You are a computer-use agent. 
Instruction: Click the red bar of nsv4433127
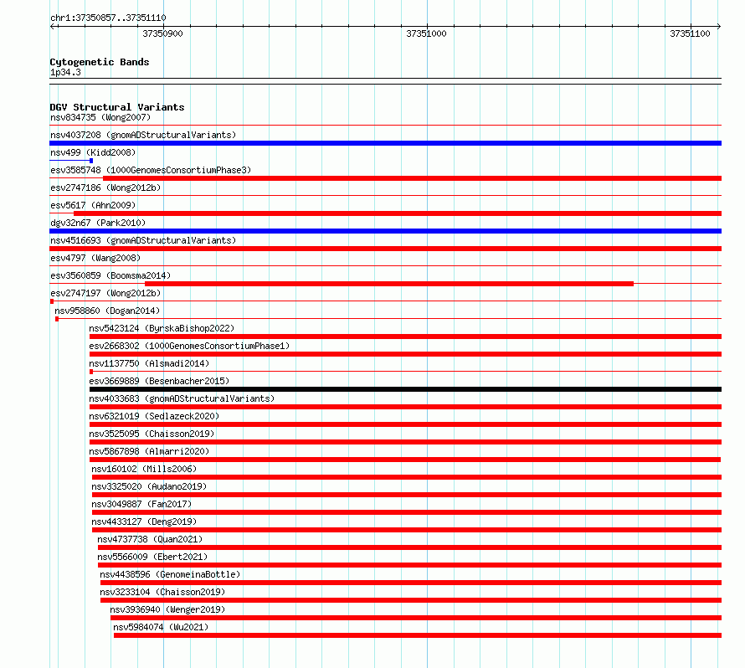tap(407, 530)
